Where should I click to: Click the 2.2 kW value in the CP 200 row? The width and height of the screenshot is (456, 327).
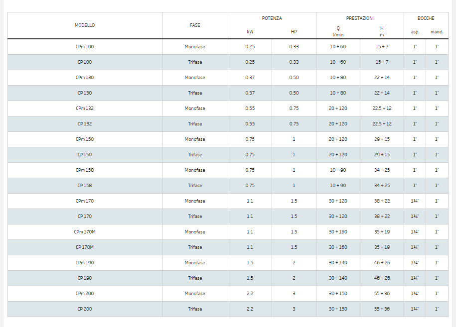click(x=250, y=309)
